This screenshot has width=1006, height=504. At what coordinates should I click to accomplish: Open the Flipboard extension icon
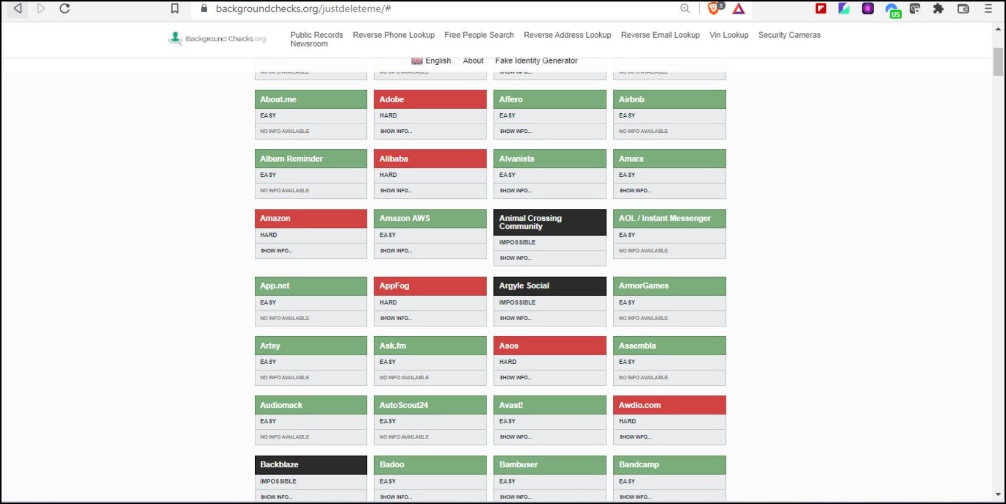tap(821, 9)
